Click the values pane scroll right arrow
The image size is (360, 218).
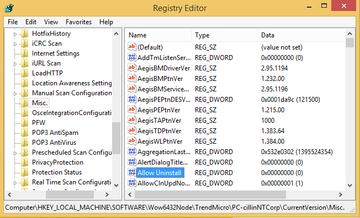[341, 195]
